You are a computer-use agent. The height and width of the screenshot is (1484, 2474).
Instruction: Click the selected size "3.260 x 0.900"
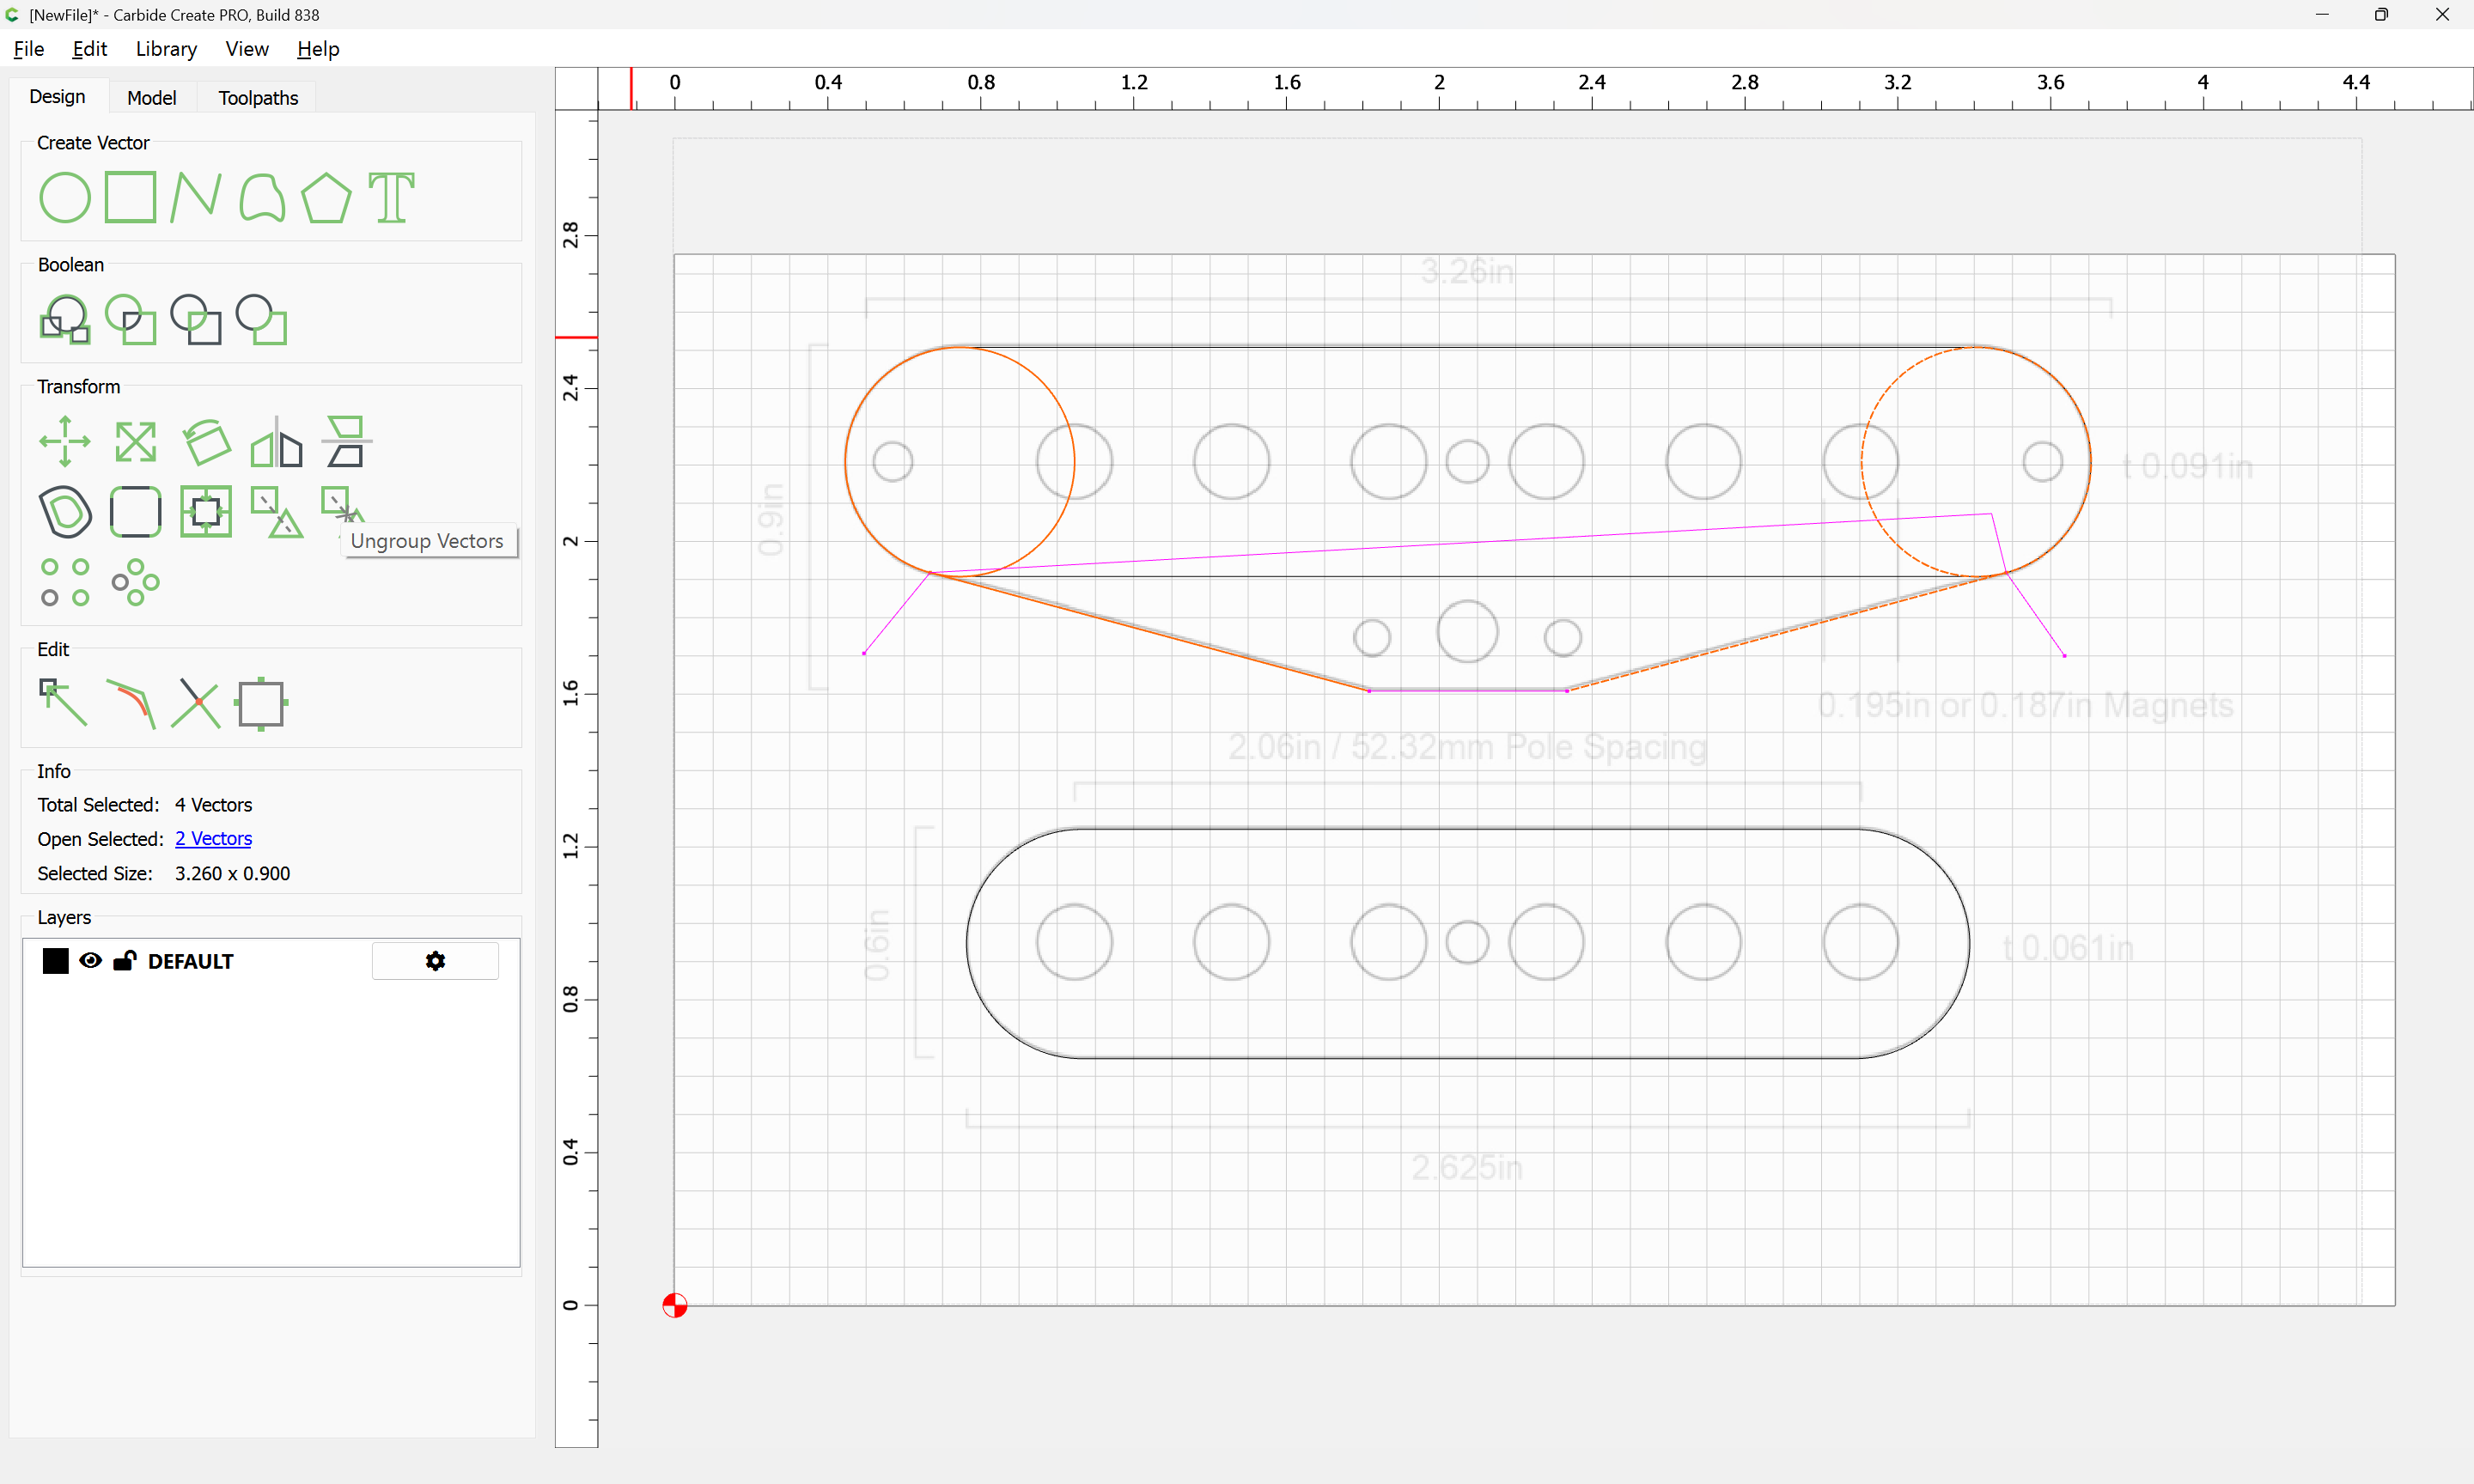[x=232, y=874]
